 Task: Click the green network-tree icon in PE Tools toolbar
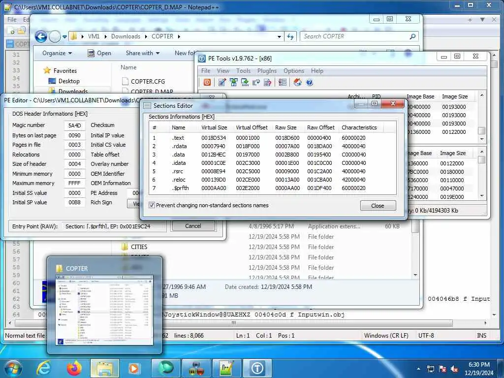(x=234, y=82)
